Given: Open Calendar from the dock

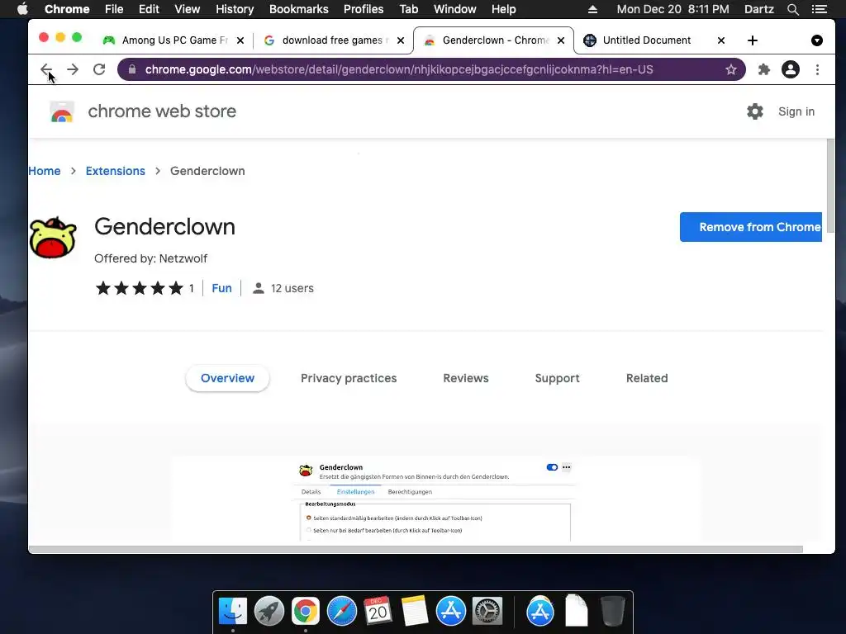Looking at the screenshot, I should (x=378, y=612).
